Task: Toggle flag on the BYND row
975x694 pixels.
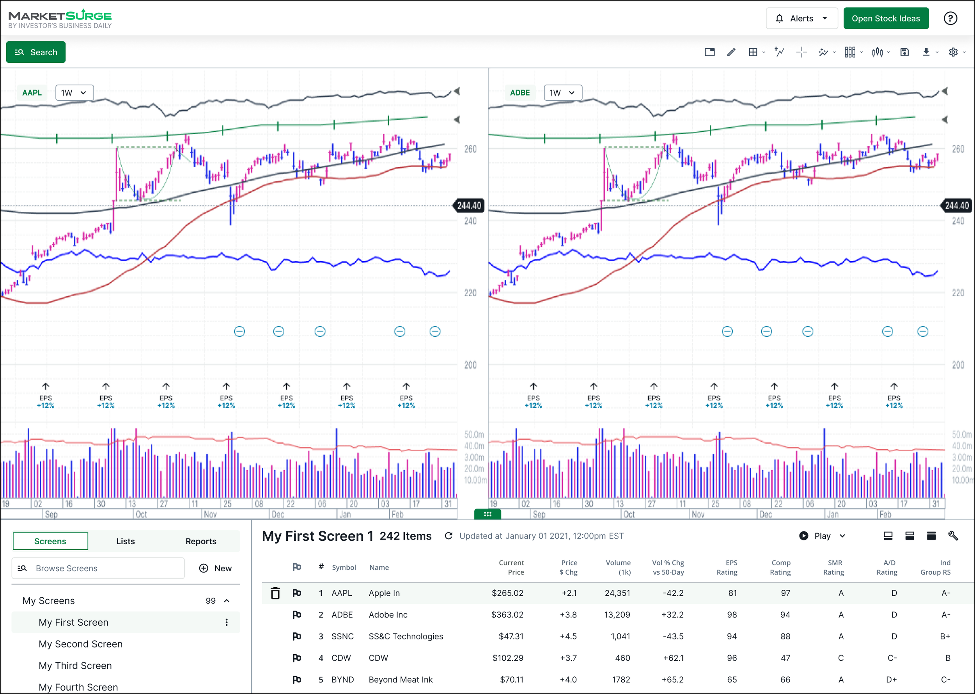Action: coord(297,680)
